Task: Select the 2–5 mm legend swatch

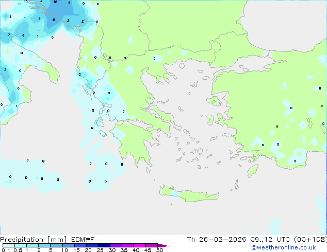Action: pyautogui.click(x=44, y=245)
